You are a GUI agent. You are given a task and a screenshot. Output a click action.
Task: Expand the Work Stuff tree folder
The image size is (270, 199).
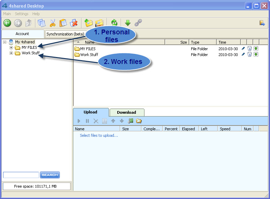coord(11,53)
